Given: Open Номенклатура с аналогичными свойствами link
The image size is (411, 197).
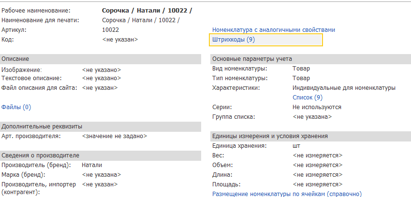Looking at the screenshot, I should coord(273,30).
